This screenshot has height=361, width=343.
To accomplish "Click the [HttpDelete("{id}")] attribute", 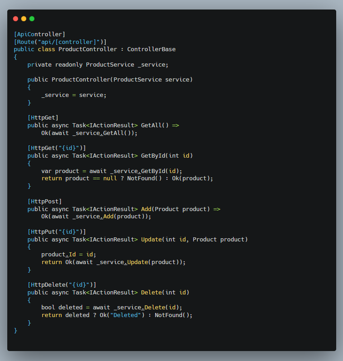I will [62, 285].
